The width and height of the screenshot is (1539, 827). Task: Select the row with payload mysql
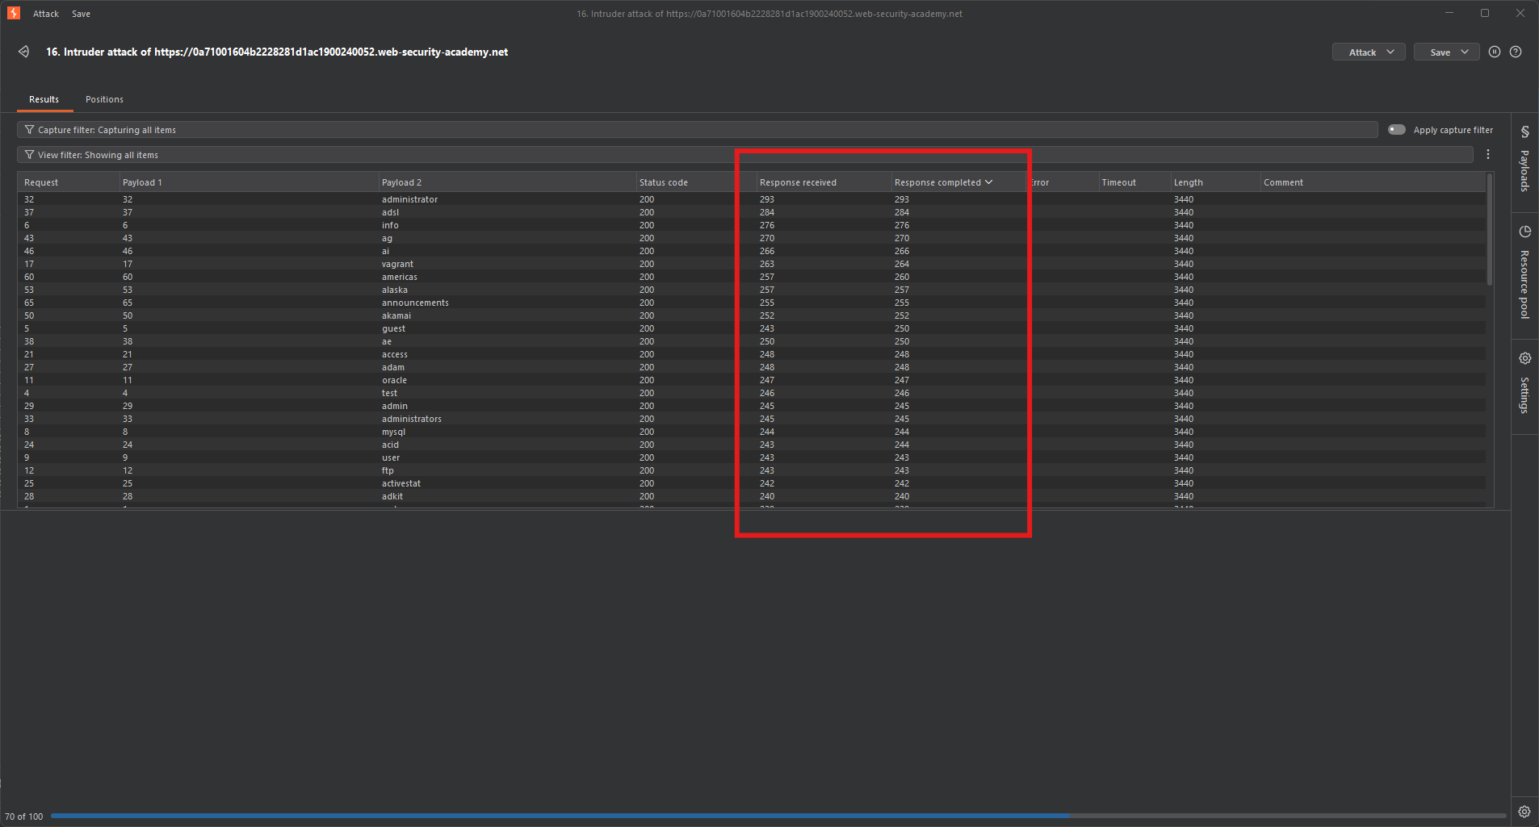point(752,432)
